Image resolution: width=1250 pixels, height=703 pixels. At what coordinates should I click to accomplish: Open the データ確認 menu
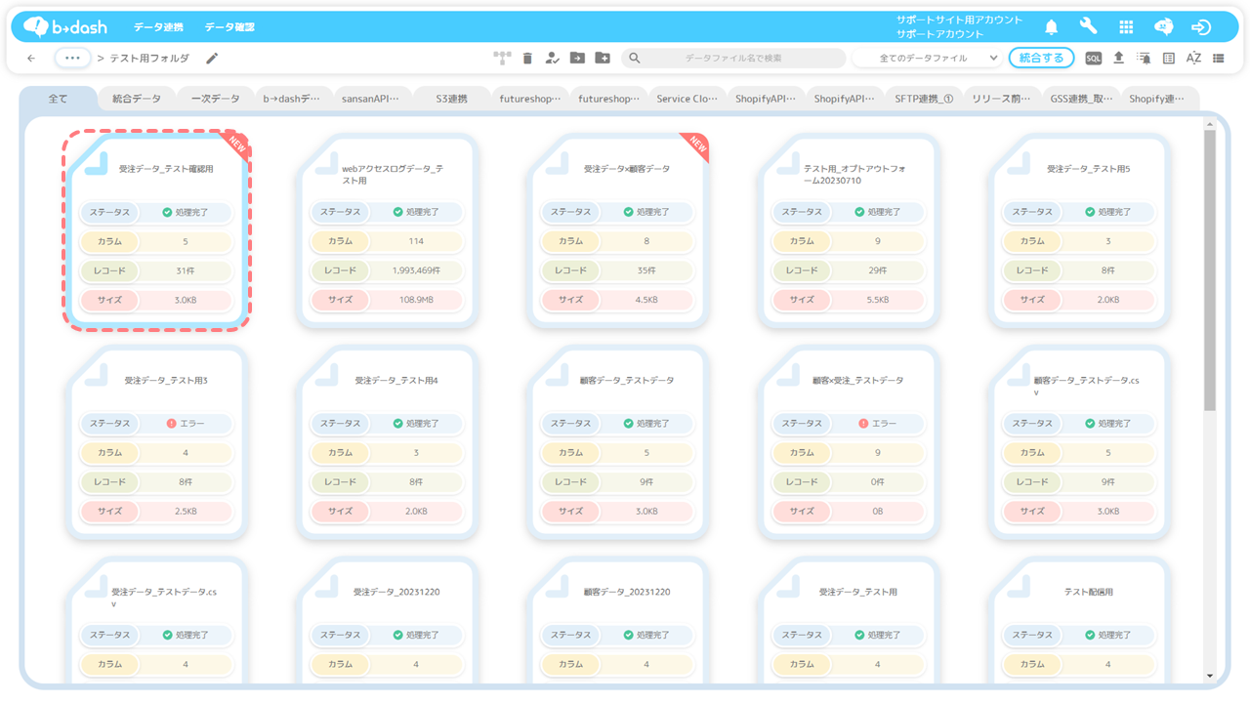[229, 27]
